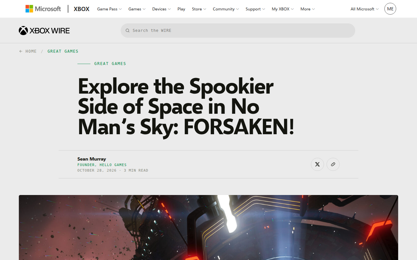
Task: Expand the Store menu
Action: pos(199,9)
